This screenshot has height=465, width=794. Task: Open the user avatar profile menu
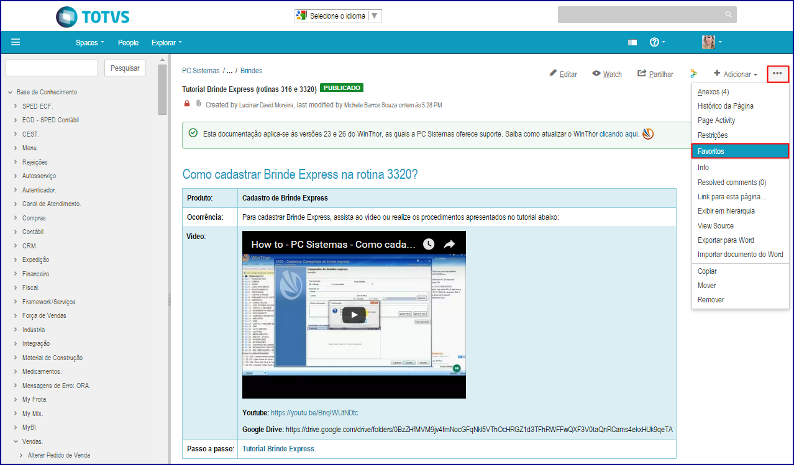click(x=711, y=42)
